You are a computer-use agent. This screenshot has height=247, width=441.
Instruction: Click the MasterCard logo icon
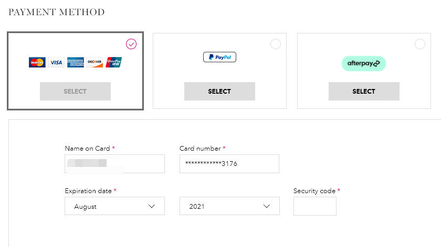point(37,62)
